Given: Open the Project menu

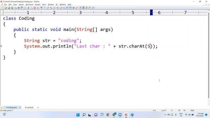Looking at the screenshot, I should [38, 5].
